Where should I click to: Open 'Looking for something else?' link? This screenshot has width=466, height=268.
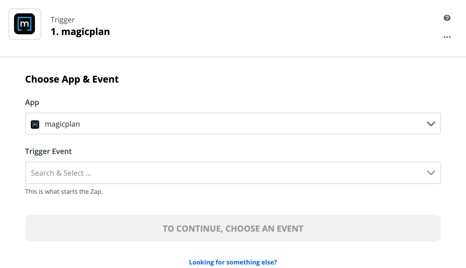(x=233, y=262)
